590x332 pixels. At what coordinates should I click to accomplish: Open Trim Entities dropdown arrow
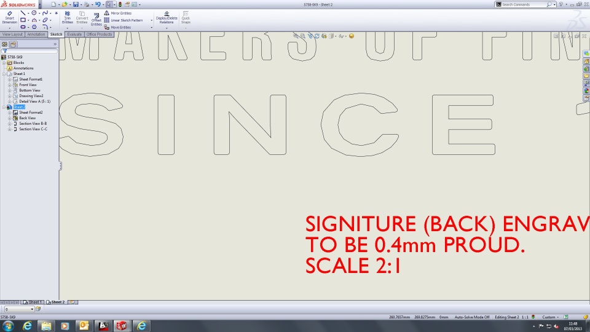[68, 28]
